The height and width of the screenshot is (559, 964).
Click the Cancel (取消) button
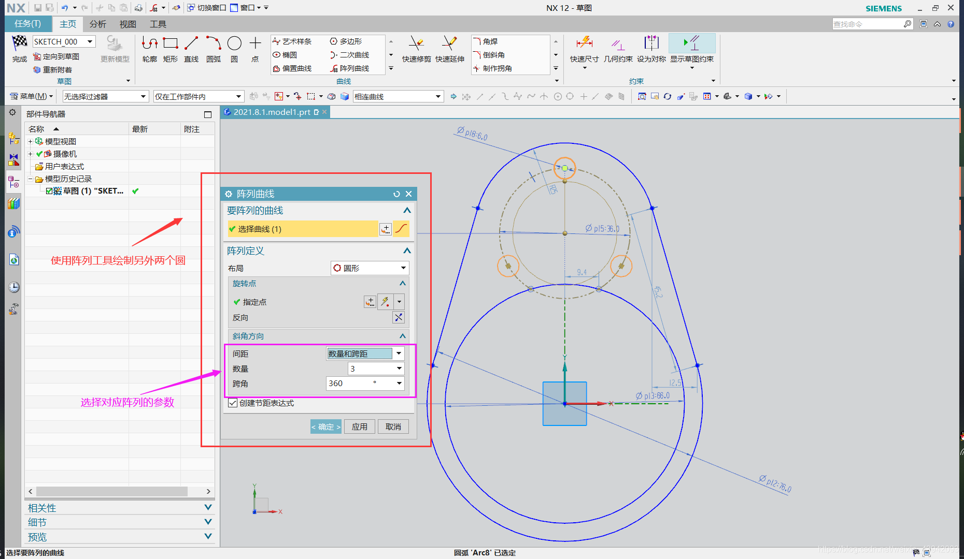coord(393,426)
